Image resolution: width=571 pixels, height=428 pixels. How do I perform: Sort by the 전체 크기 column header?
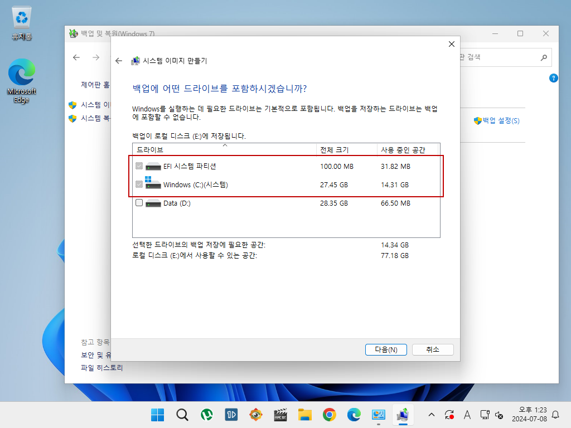pos(347,149)
